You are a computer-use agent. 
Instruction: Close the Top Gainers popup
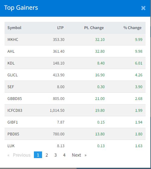pos(143,8)
